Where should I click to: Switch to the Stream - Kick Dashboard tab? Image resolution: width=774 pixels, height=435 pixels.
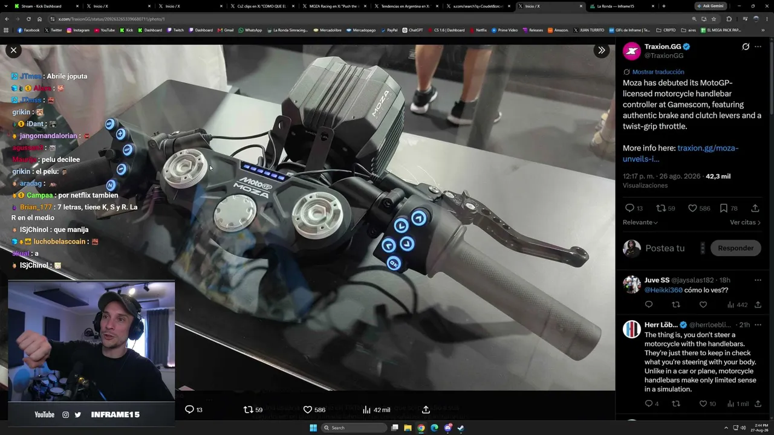46,6
